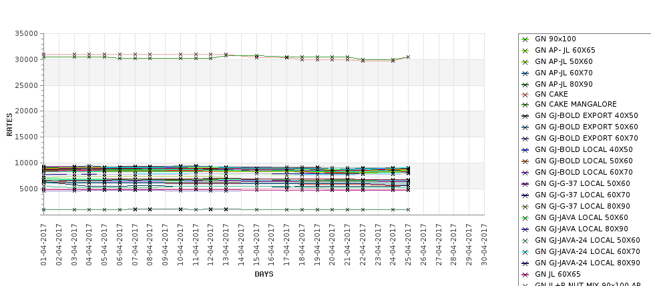Click the 17-04-2017 date axis label

pyautogui.click(x=287, y=245)
